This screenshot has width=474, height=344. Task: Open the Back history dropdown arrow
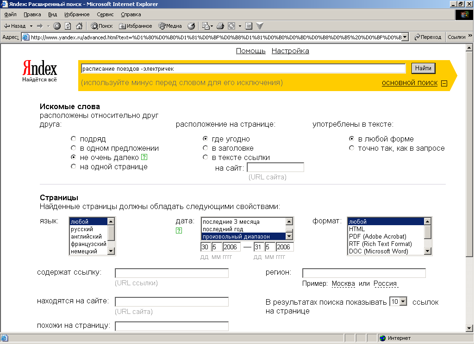click(x=31, y=26)
